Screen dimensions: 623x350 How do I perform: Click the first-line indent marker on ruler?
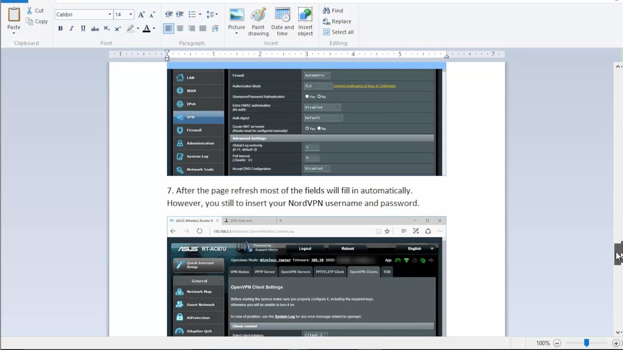[167, 52]
